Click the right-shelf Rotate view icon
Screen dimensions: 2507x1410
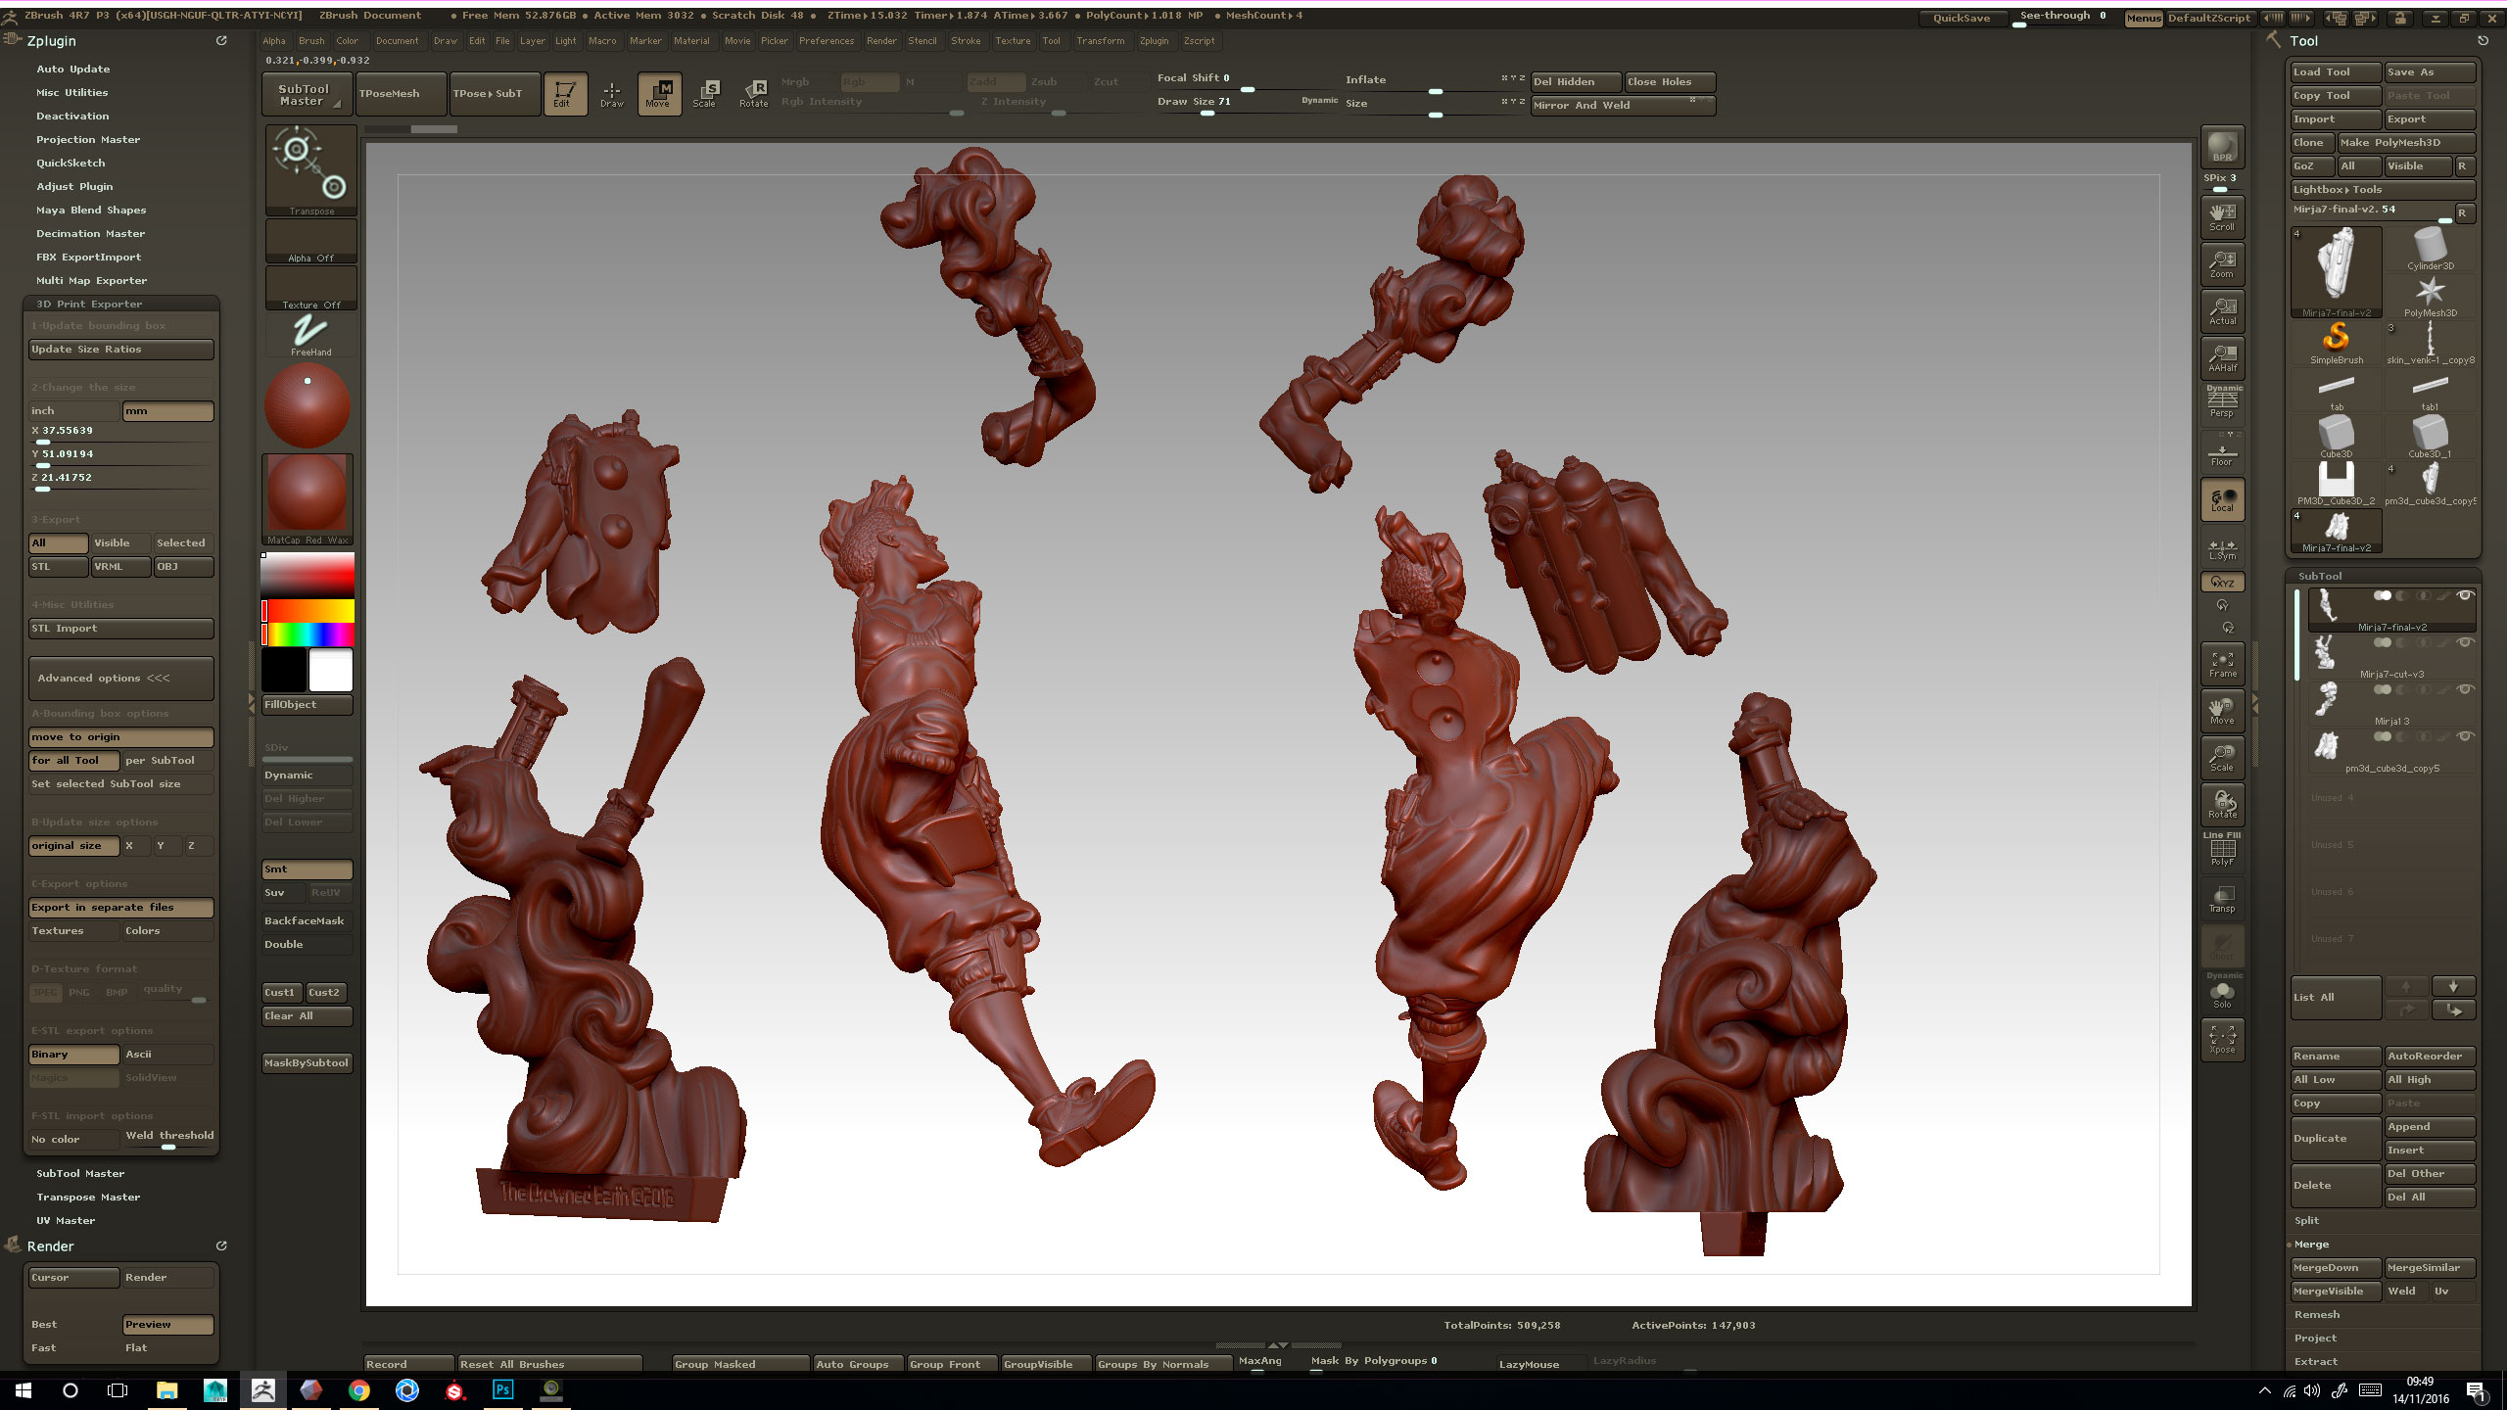coord(2222,805)
